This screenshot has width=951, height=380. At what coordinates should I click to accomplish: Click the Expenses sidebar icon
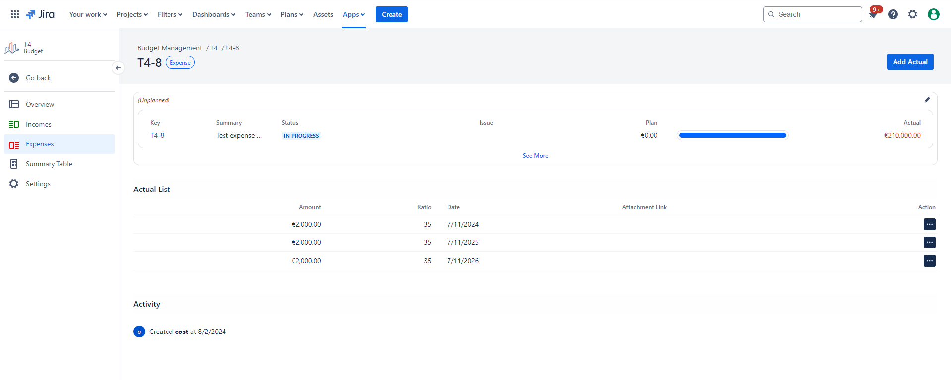[x=14, y=145]
